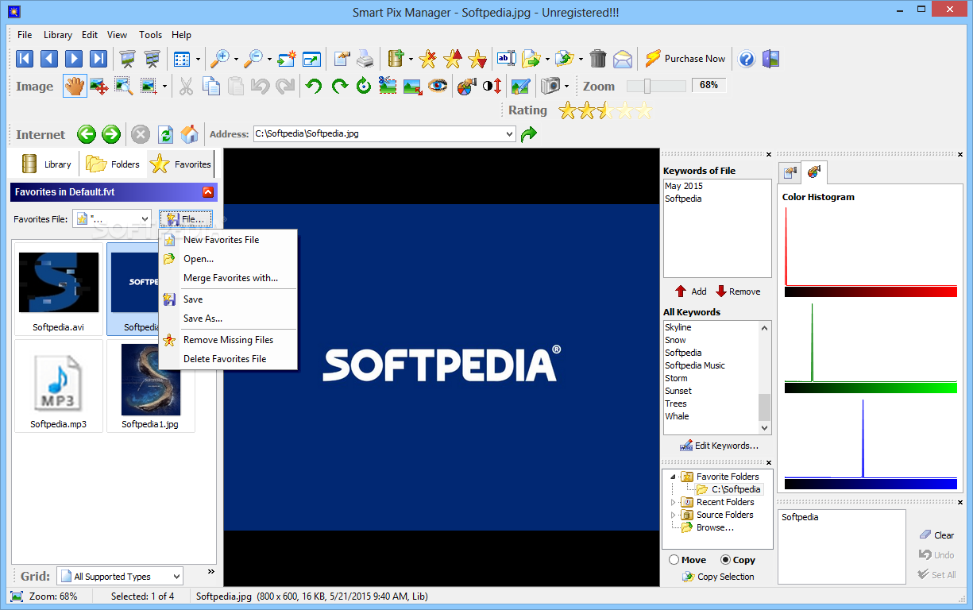The width and height of the screenshot is (973, 610).
Task: Select the hand pan tool
Action: pyautogui.click(x=75, y=86)
